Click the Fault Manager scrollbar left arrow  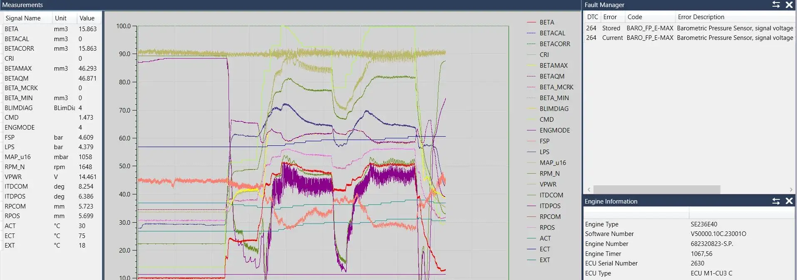point(588,189)
